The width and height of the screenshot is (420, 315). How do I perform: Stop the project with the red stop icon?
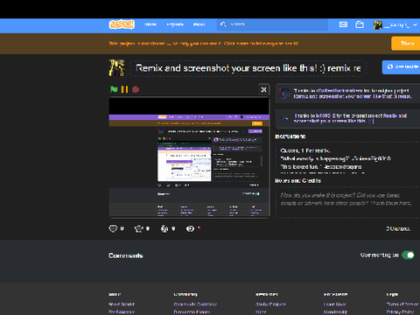pyautogui.click(x=136, y=89)
